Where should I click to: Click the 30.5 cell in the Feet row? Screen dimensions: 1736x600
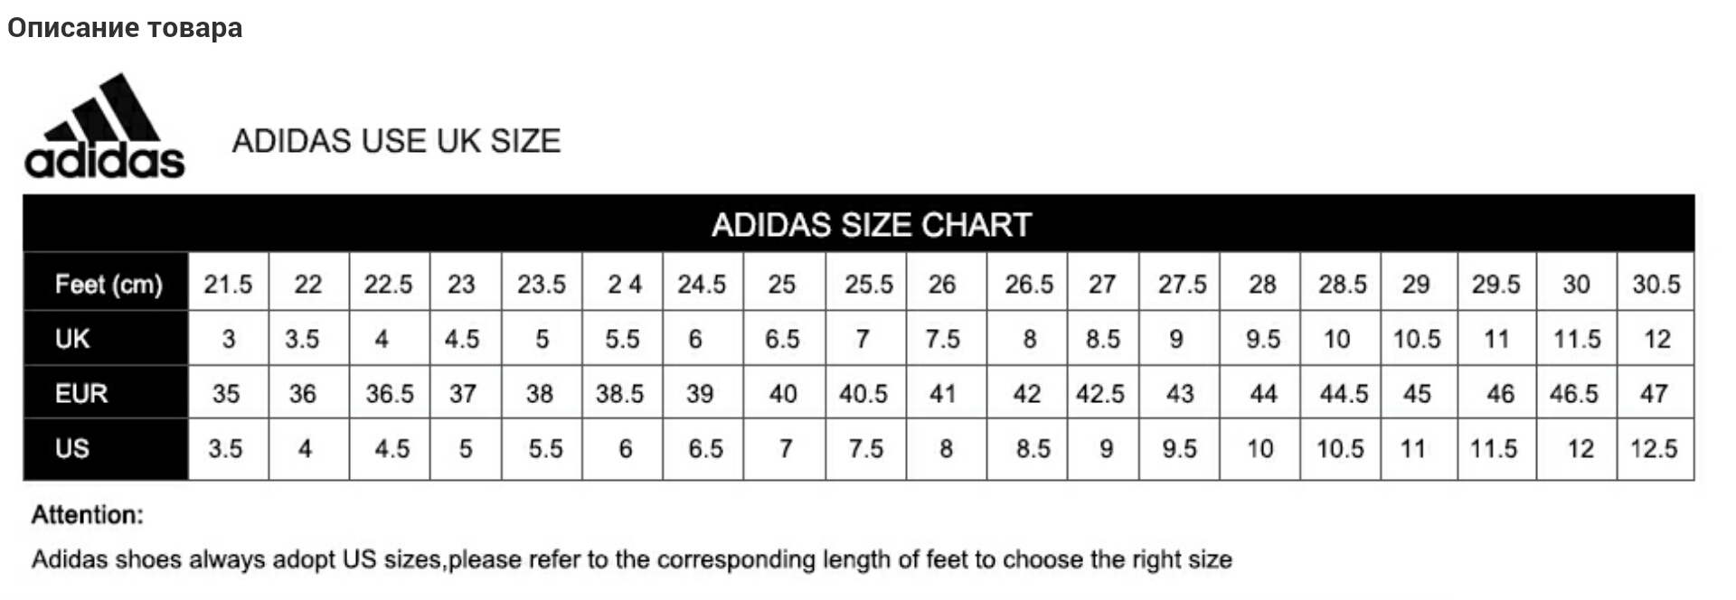(1656, 285)
